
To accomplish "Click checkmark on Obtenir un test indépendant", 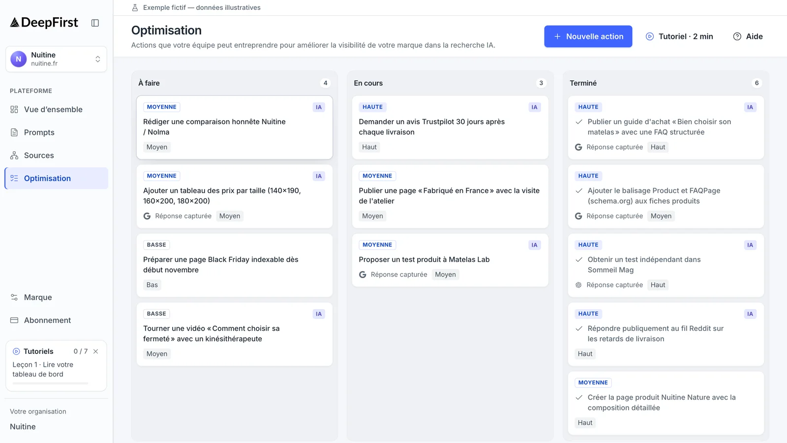I will [x=579, y=259].
